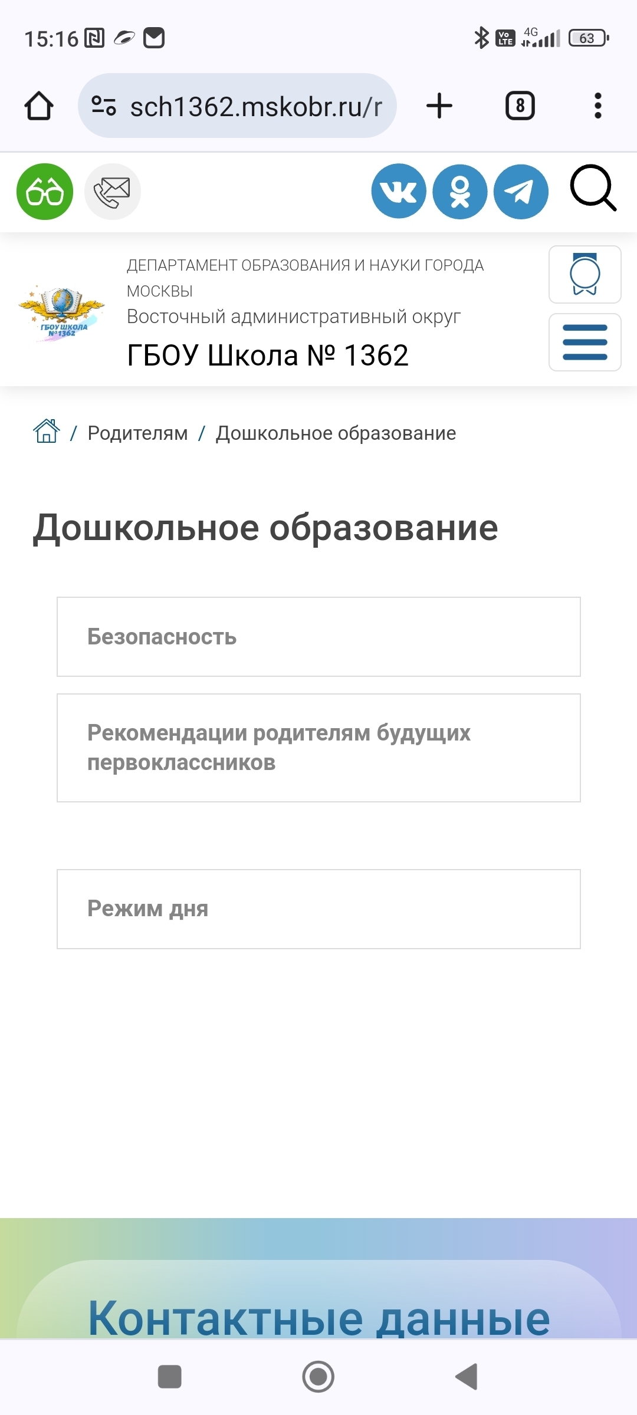Screen dimensions: 637x1415
Task: Open the school's VK social page
Action: point(399,191)
